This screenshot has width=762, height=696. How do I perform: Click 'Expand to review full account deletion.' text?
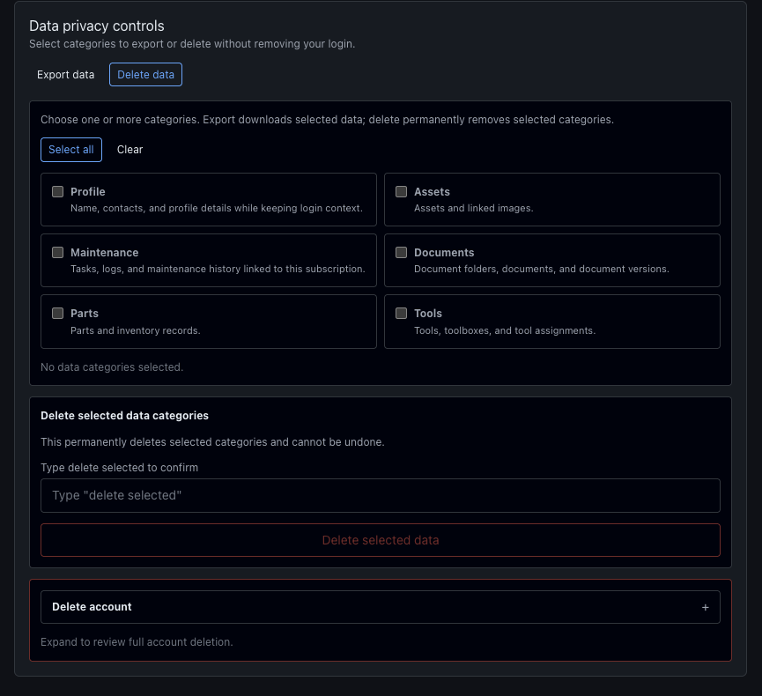click(x=137, y=642)
